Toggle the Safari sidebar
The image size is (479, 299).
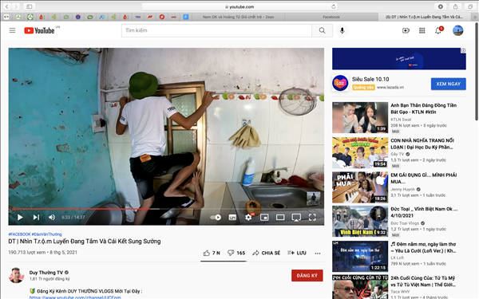click(30, 6)
